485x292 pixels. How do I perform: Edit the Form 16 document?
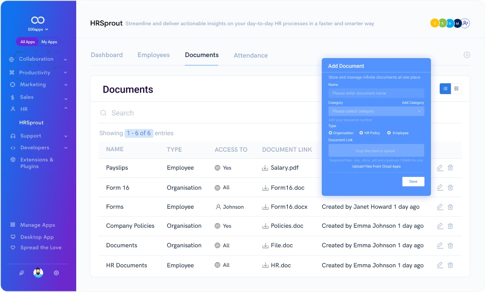pyautogui.click(x=440, y=188)
